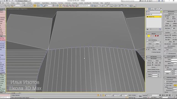Select Element sub-object level icon
The width and height of the screenshot is (177, 99).
[x=158, y=36]
